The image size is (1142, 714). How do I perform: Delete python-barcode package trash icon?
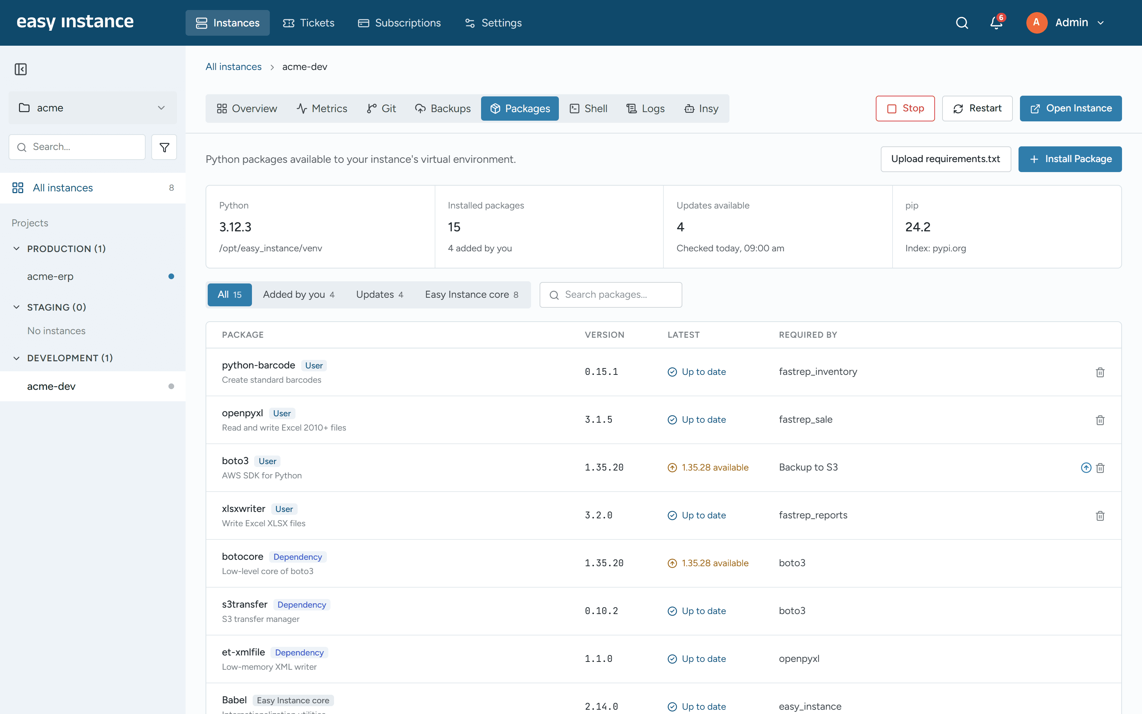coord(1100,372)
